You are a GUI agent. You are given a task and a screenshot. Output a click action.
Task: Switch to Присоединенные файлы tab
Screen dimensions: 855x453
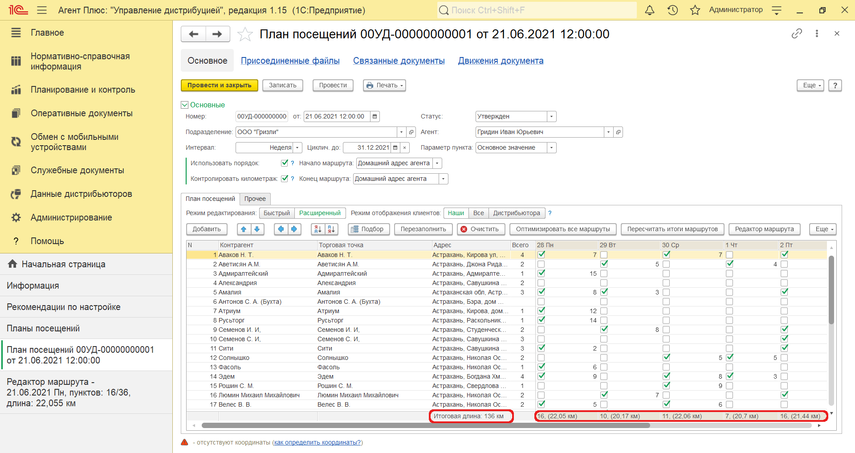(290, 61)
